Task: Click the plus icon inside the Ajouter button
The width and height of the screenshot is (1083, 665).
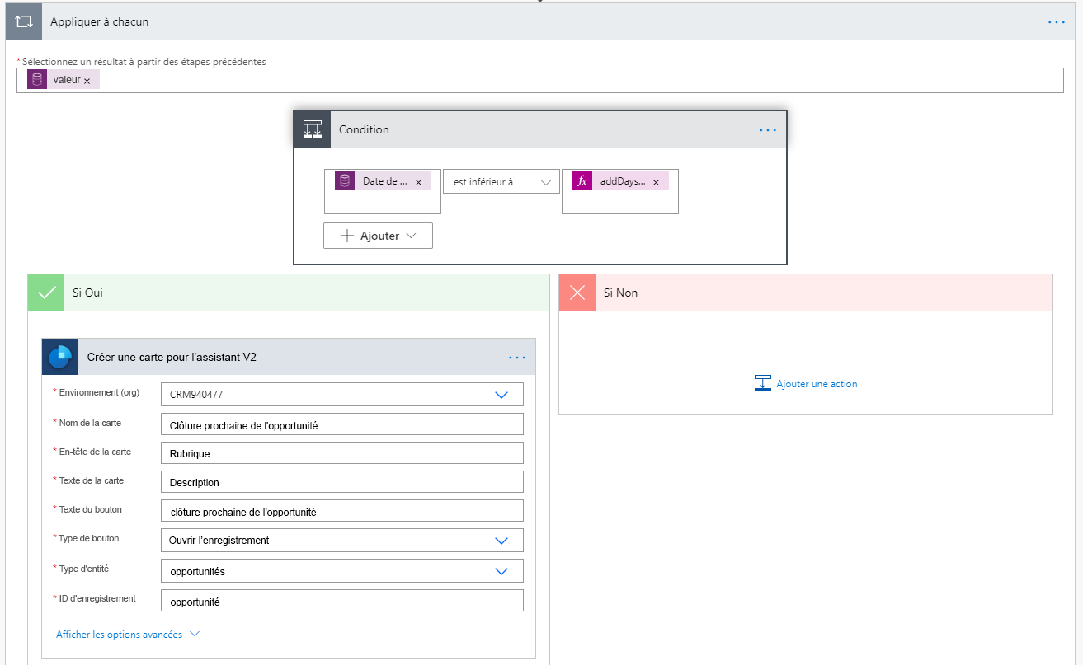Action: click(x=346, y=235)
